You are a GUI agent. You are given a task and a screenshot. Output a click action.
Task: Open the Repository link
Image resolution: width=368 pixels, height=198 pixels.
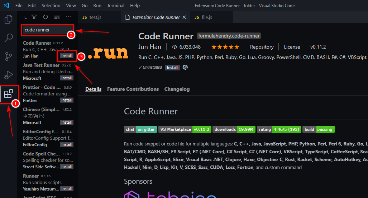click(262, 47)
